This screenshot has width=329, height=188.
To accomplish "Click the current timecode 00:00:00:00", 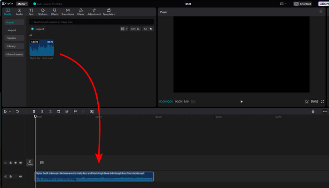I will click(166, 102).
